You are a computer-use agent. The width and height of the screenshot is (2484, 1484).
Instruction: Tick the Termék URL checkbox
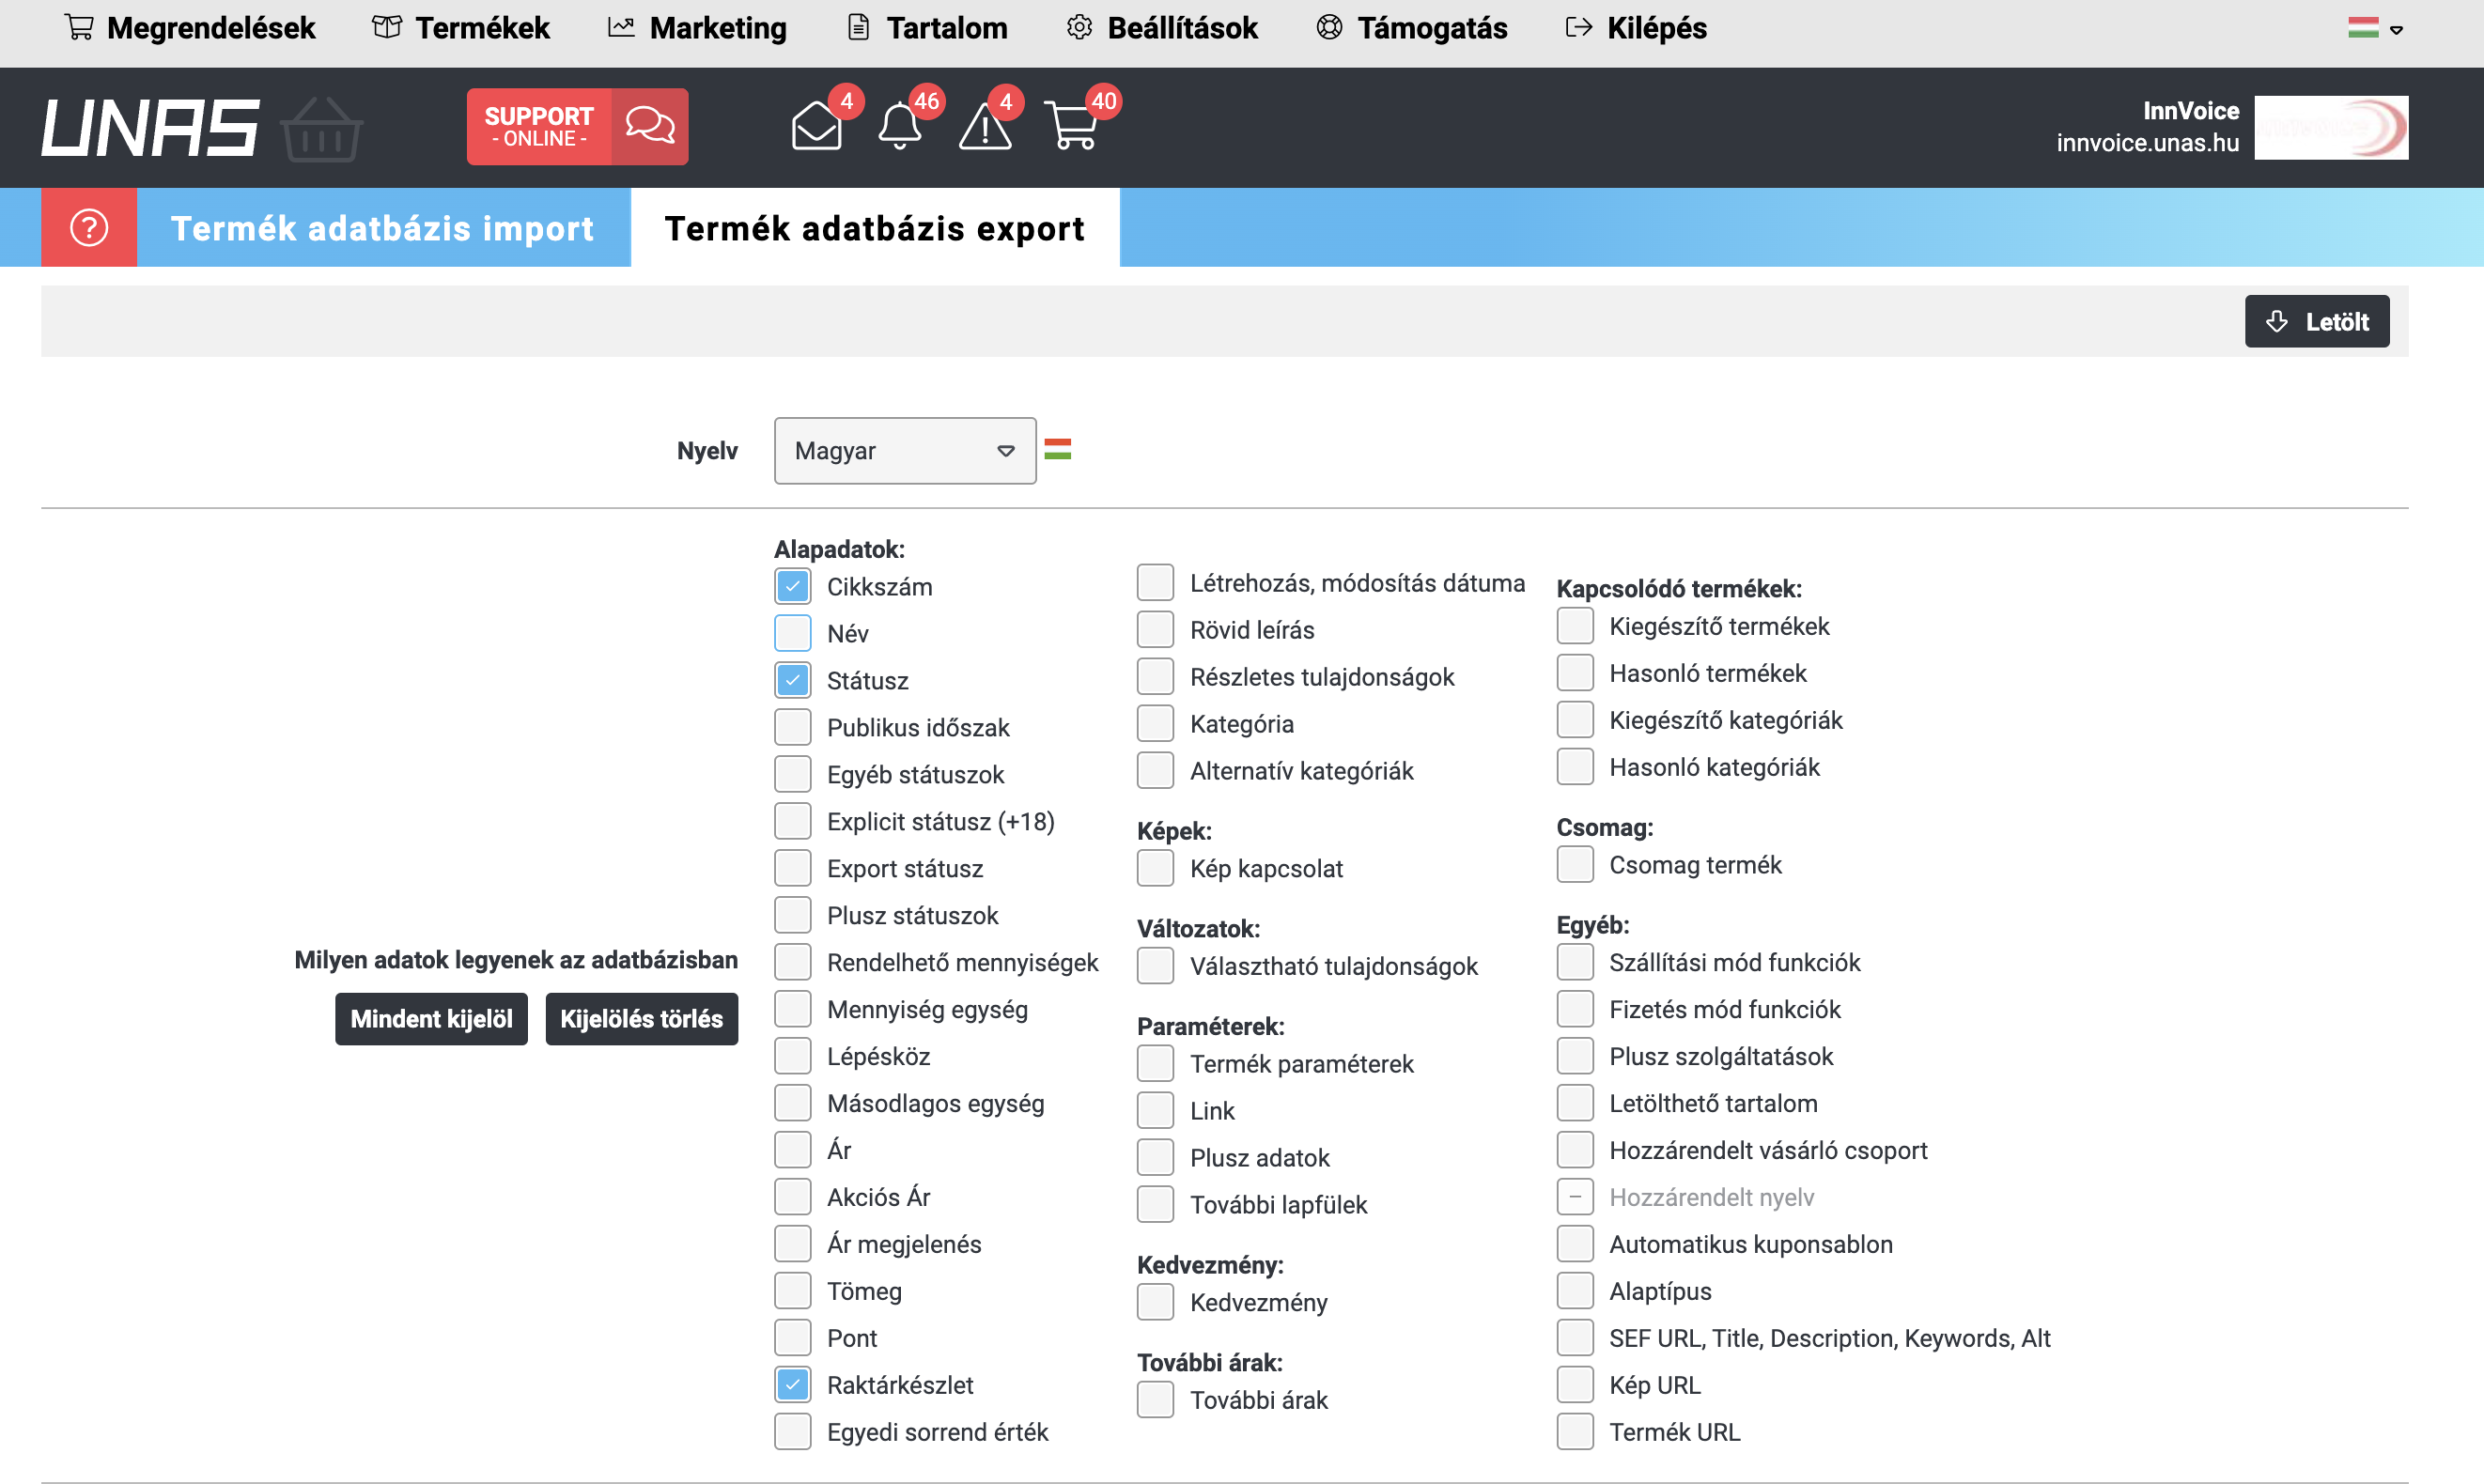[1575, 1432]
